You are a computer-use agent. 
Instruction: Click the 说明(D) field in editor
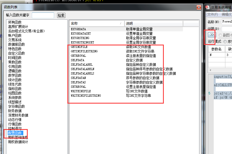[227, 29]
